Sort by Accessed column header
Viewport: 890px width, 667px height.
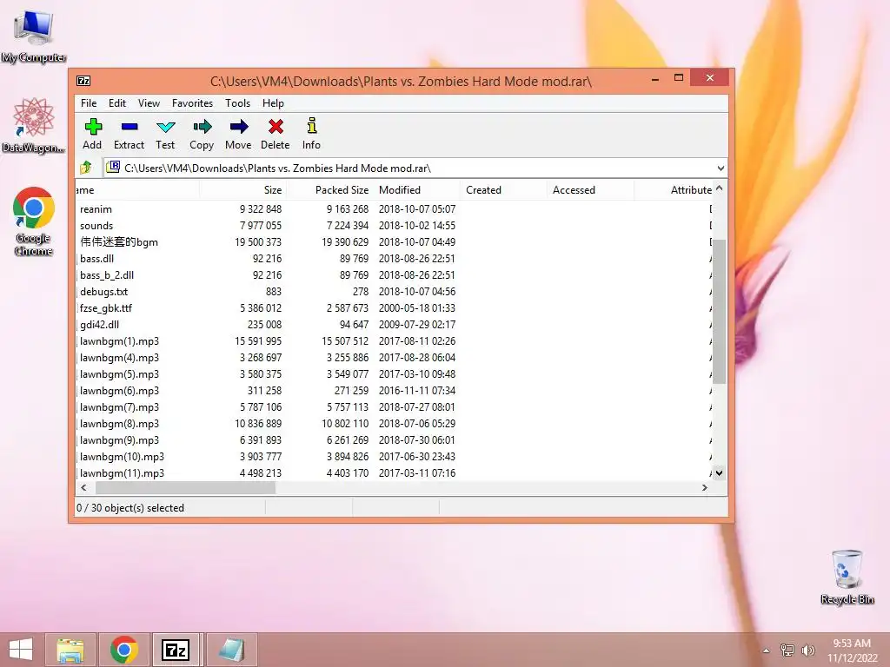coord(590,190)
